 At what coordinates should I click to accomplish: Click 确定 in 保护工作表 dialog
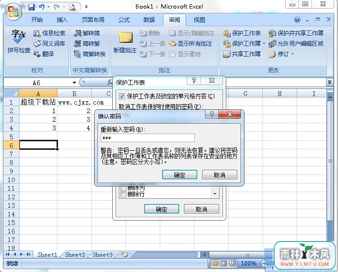[162, 209]
